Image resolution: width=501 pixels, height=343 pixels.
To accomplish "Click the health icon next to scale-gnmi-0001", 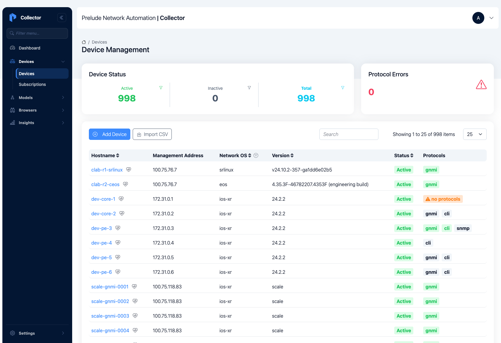I will (x=134, y=286).
